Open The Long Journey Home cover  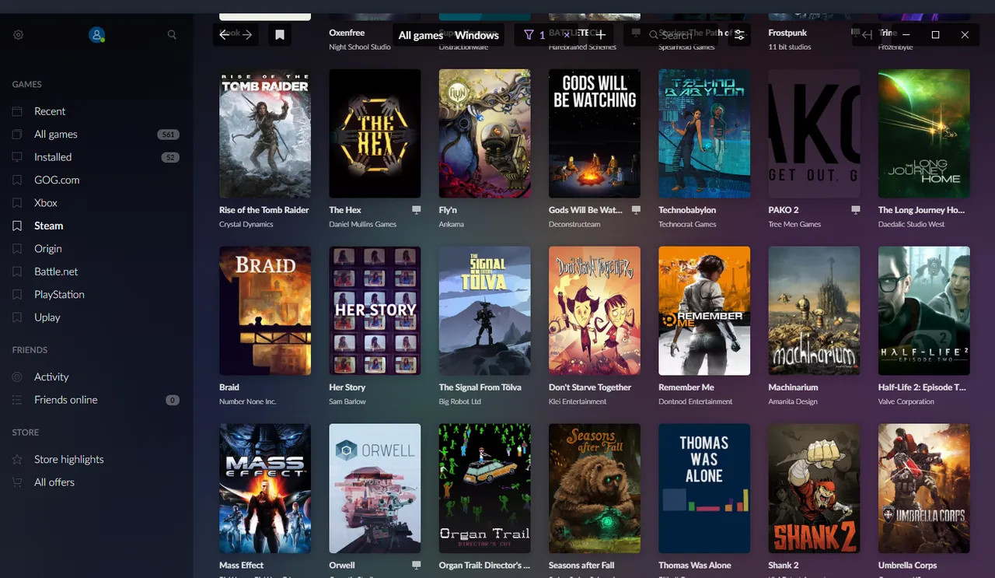(x=924, y=134)
